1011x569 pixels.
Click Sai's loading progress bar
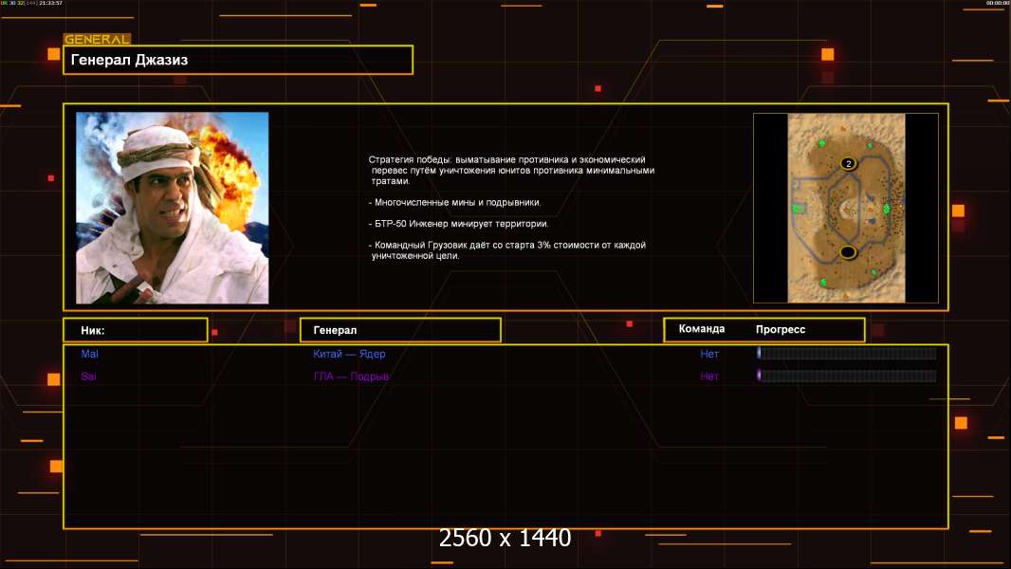point(847,375)
